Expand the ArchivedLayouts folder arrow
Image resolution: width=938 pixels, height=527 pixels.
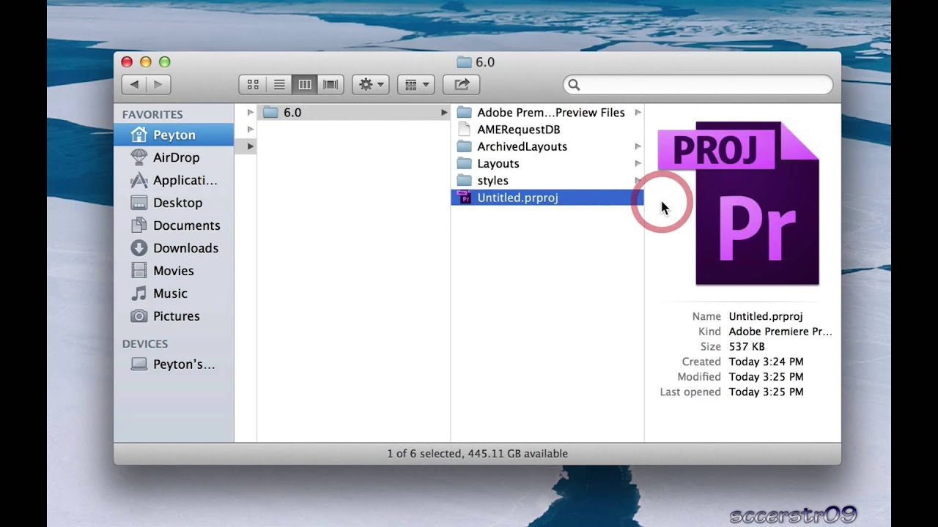pos(638,146)
